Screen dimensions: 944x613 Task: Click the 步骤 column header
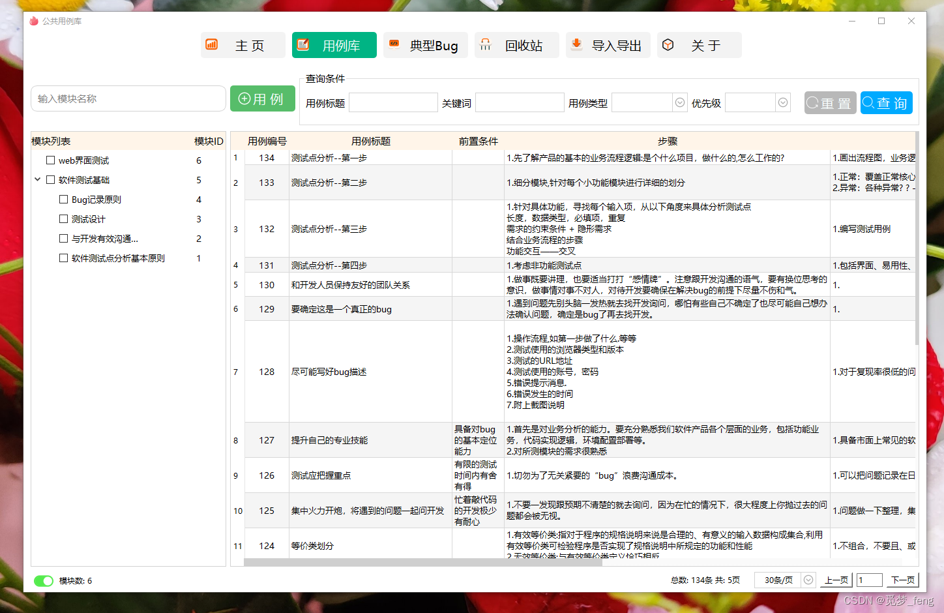[667, 141]
